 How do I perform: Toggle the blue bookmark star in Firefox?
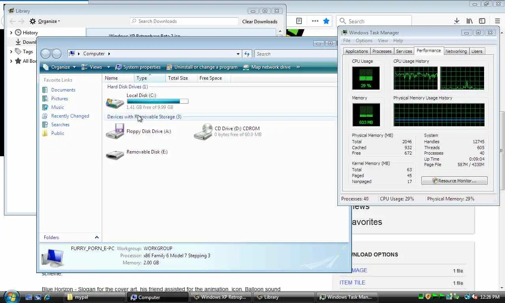point(326,21)
